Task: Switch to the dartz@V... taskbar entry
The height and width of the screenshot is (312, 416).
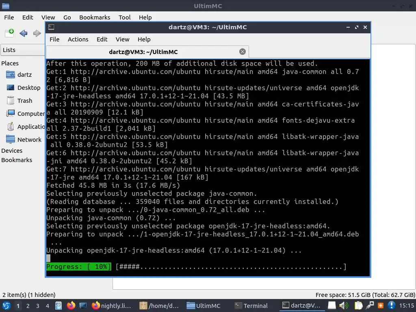Action: click(x=302, y=305)
